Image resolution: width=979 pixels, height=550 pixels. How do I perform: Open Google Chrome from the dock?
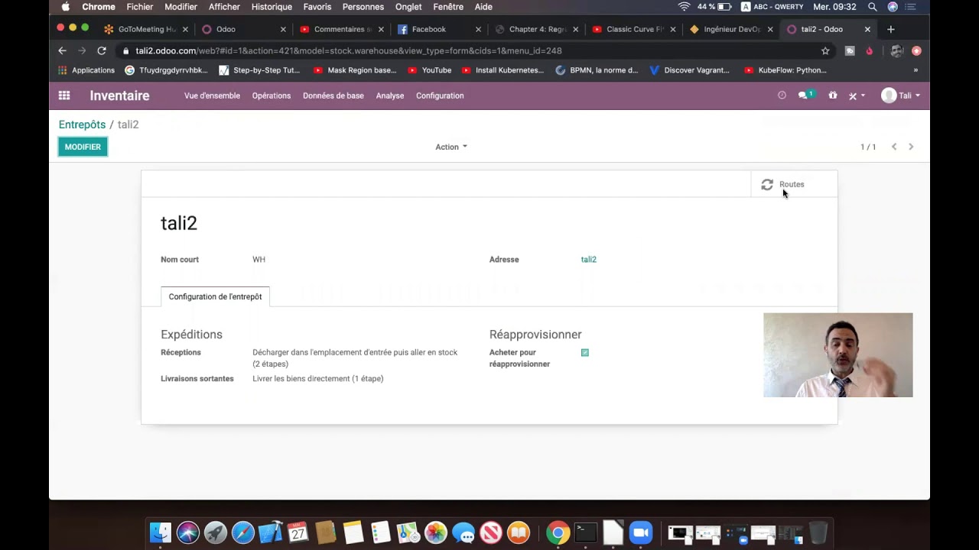(558, 532)
